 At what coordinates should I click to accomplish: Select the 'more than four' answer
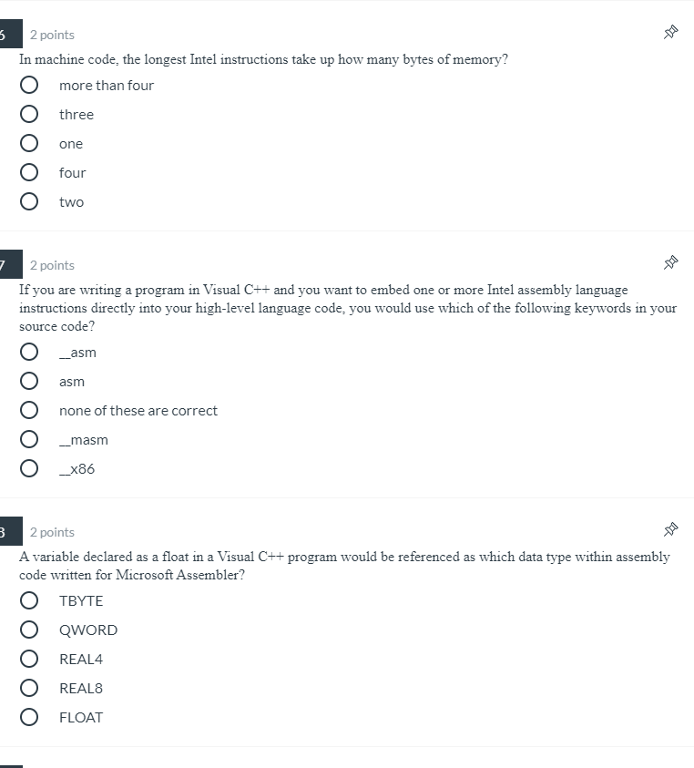(x=29, y=85)
